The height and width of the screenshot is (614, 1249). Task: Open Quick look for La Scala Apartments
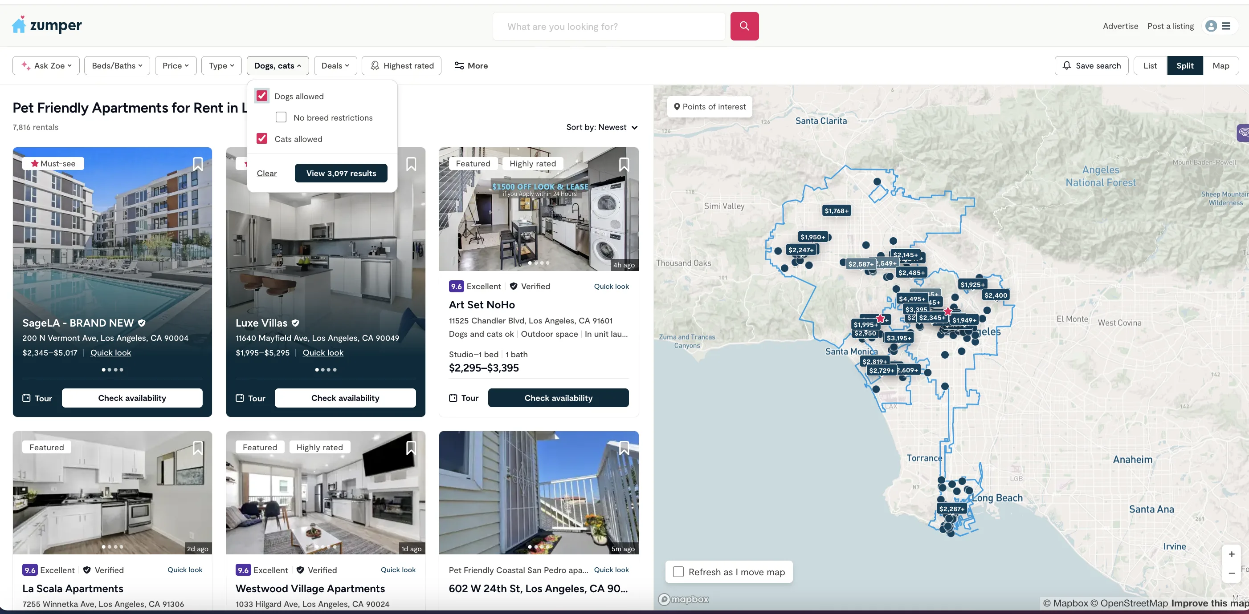click(185, 570)
